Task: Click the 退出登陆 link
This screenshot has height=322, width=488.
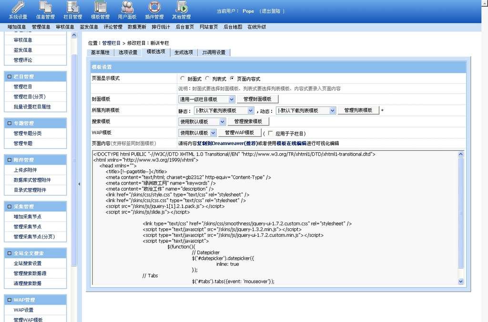Action: point(271,11)
